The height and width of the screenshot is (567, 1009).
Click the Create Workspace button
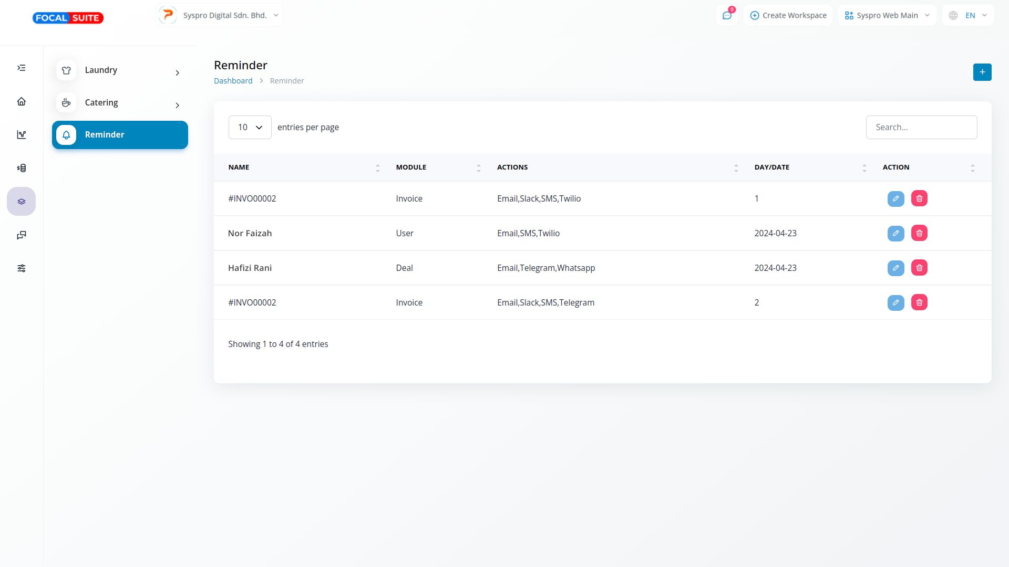pos(788,15)
